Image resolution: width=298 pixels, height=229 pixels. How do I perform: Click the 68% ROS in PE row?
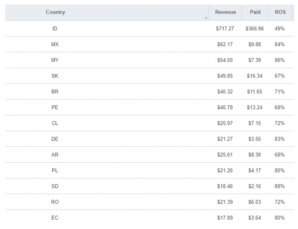(x=279, y=107)
